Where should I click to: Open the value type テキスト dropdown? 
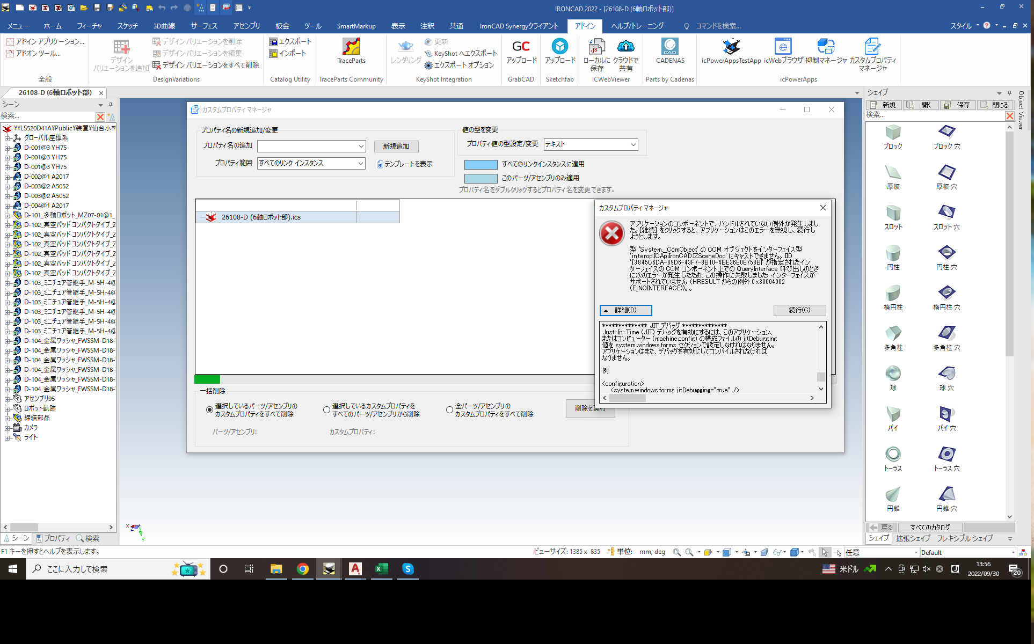(x=633, y=144)
